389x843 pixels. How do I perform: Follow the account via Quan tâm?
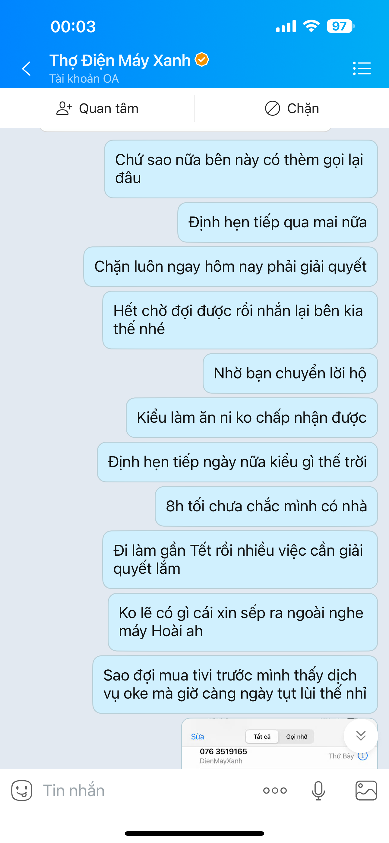(97, 108)
